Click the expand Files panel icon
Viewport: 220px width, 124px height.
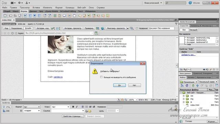pyautogui.click(x=217, y=85)
